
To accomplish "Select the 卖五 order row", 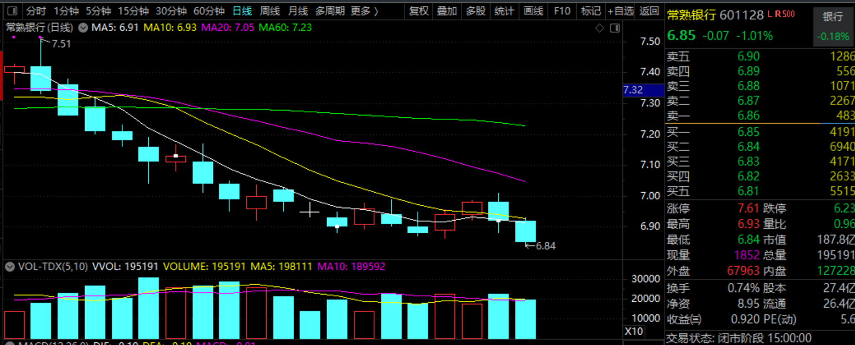I will pyautogui.click(x=760, y=56).
